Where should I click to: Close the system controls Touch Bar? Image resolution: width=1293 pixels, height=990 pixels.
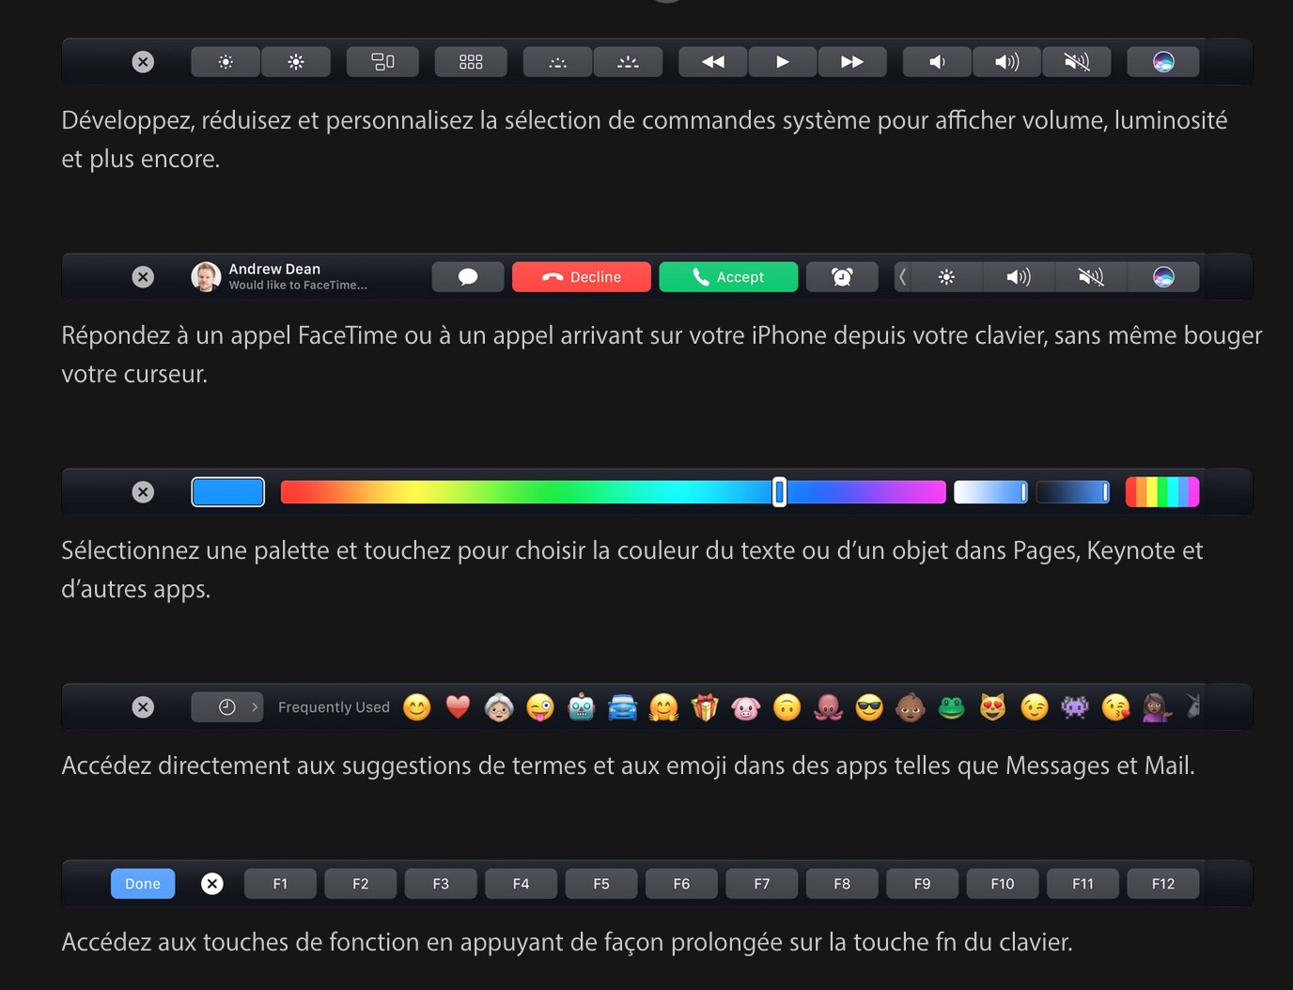143,62
